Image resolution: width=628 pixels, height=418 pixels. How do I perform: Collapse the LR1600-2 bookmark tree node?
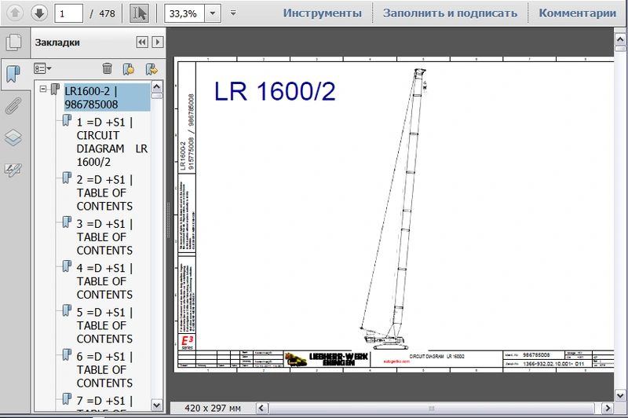pyautogui.click(x=43, y=90)
